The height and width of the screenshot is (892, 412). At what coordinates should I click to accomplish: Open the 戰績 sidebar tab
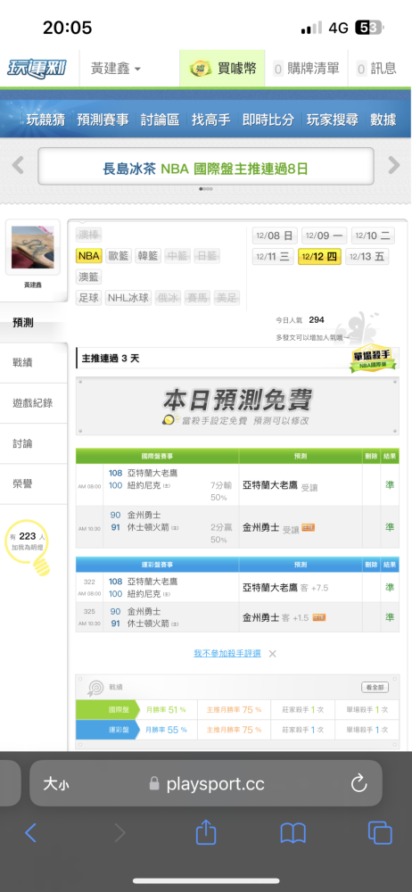(34, 362)
